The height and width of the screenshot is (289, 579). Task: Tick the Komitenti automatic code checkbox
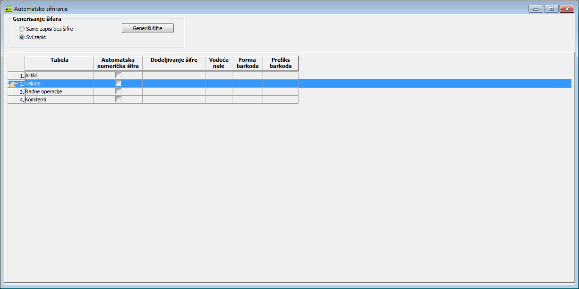click(x=118, y=99)
